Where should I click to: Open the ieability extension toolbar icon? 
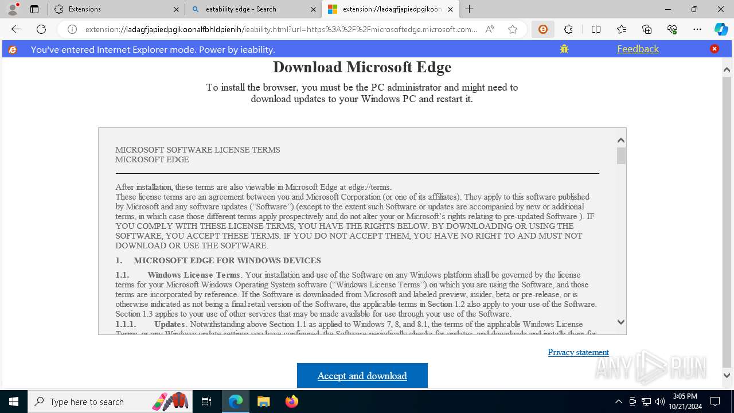[542, 29]
